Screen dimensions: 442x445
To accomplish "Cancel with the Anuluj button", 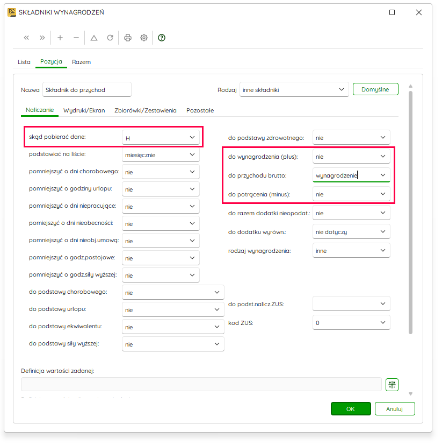I will [395, 408].
